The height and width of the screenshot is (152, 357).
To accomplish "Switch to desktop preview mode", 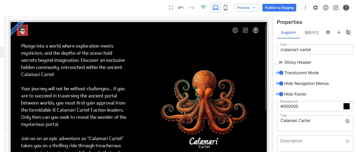I will [x=216, y=8].
